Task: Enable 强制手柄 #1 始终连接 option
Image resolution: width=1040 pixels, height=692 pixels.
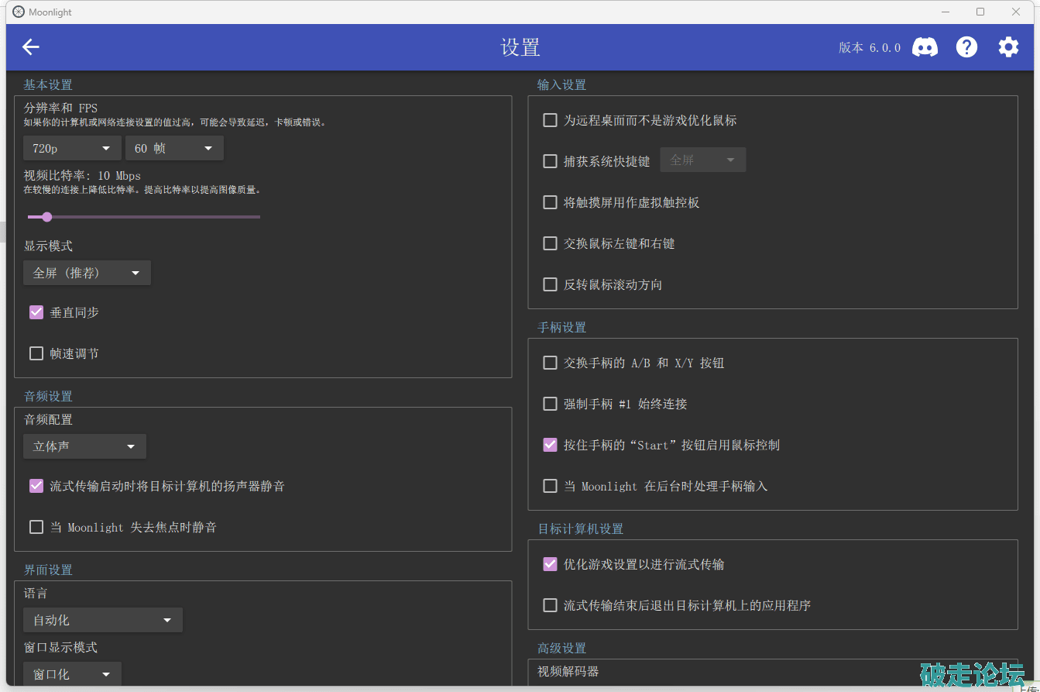Action: (x=550, y=404)
